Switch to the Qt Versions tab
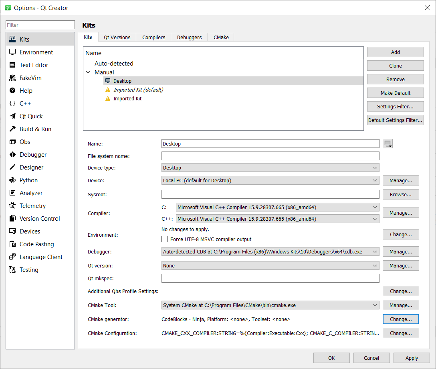Image resolution: width=436 pixels, height=369 pixels. coord(117,37)
